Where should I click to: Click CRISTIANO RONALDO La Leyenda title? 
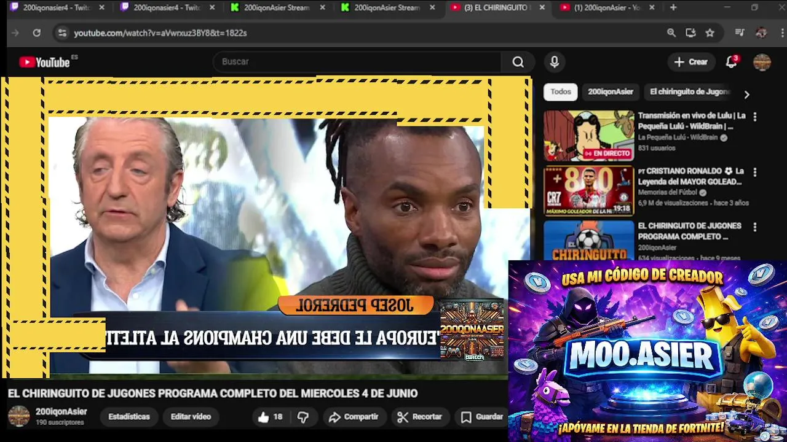(x=691, y=176)
